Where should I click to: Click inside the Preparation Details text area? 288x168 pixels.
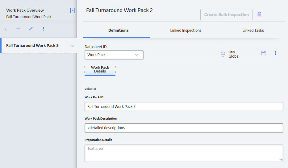tap(184, 153)
